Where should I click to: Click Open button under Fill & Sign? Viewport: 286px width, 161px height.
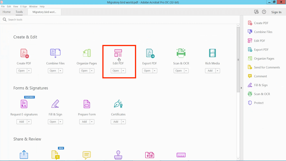53,122
